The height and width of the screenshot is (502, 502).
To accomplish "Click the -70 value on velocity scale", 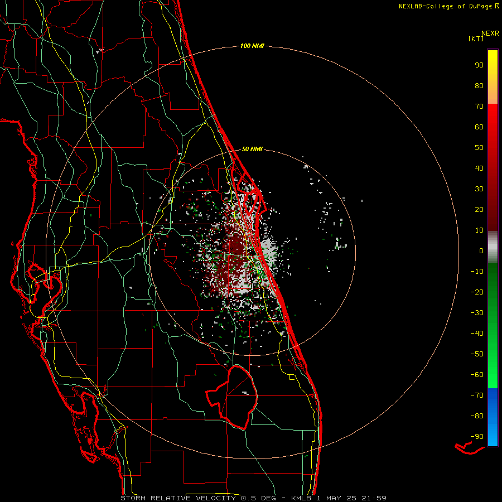I will click(477, 395).
